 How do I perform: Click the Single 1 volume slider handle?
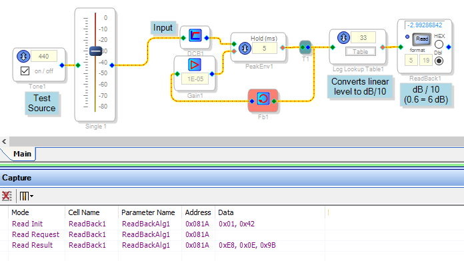pos(95,51)
